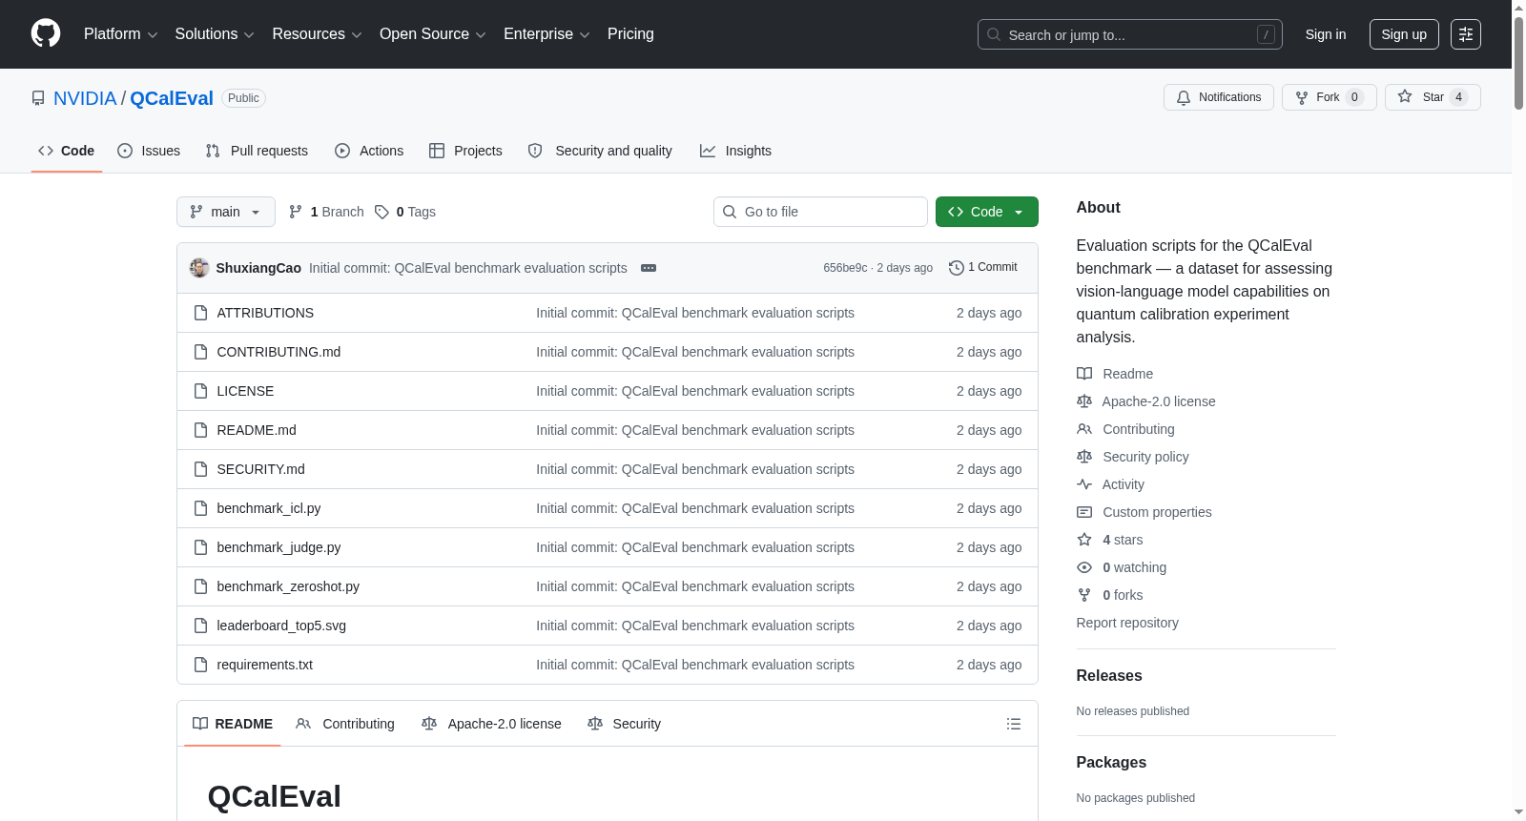
Task: Click the Security policy link in About
Action: point(1145,457)
